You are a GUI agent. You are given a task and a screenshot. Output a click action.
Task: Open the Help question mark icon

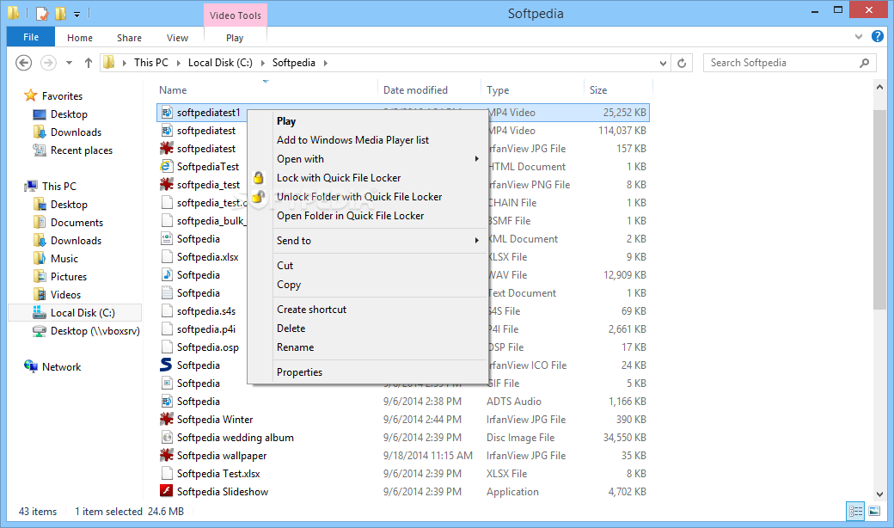[878, 36]
